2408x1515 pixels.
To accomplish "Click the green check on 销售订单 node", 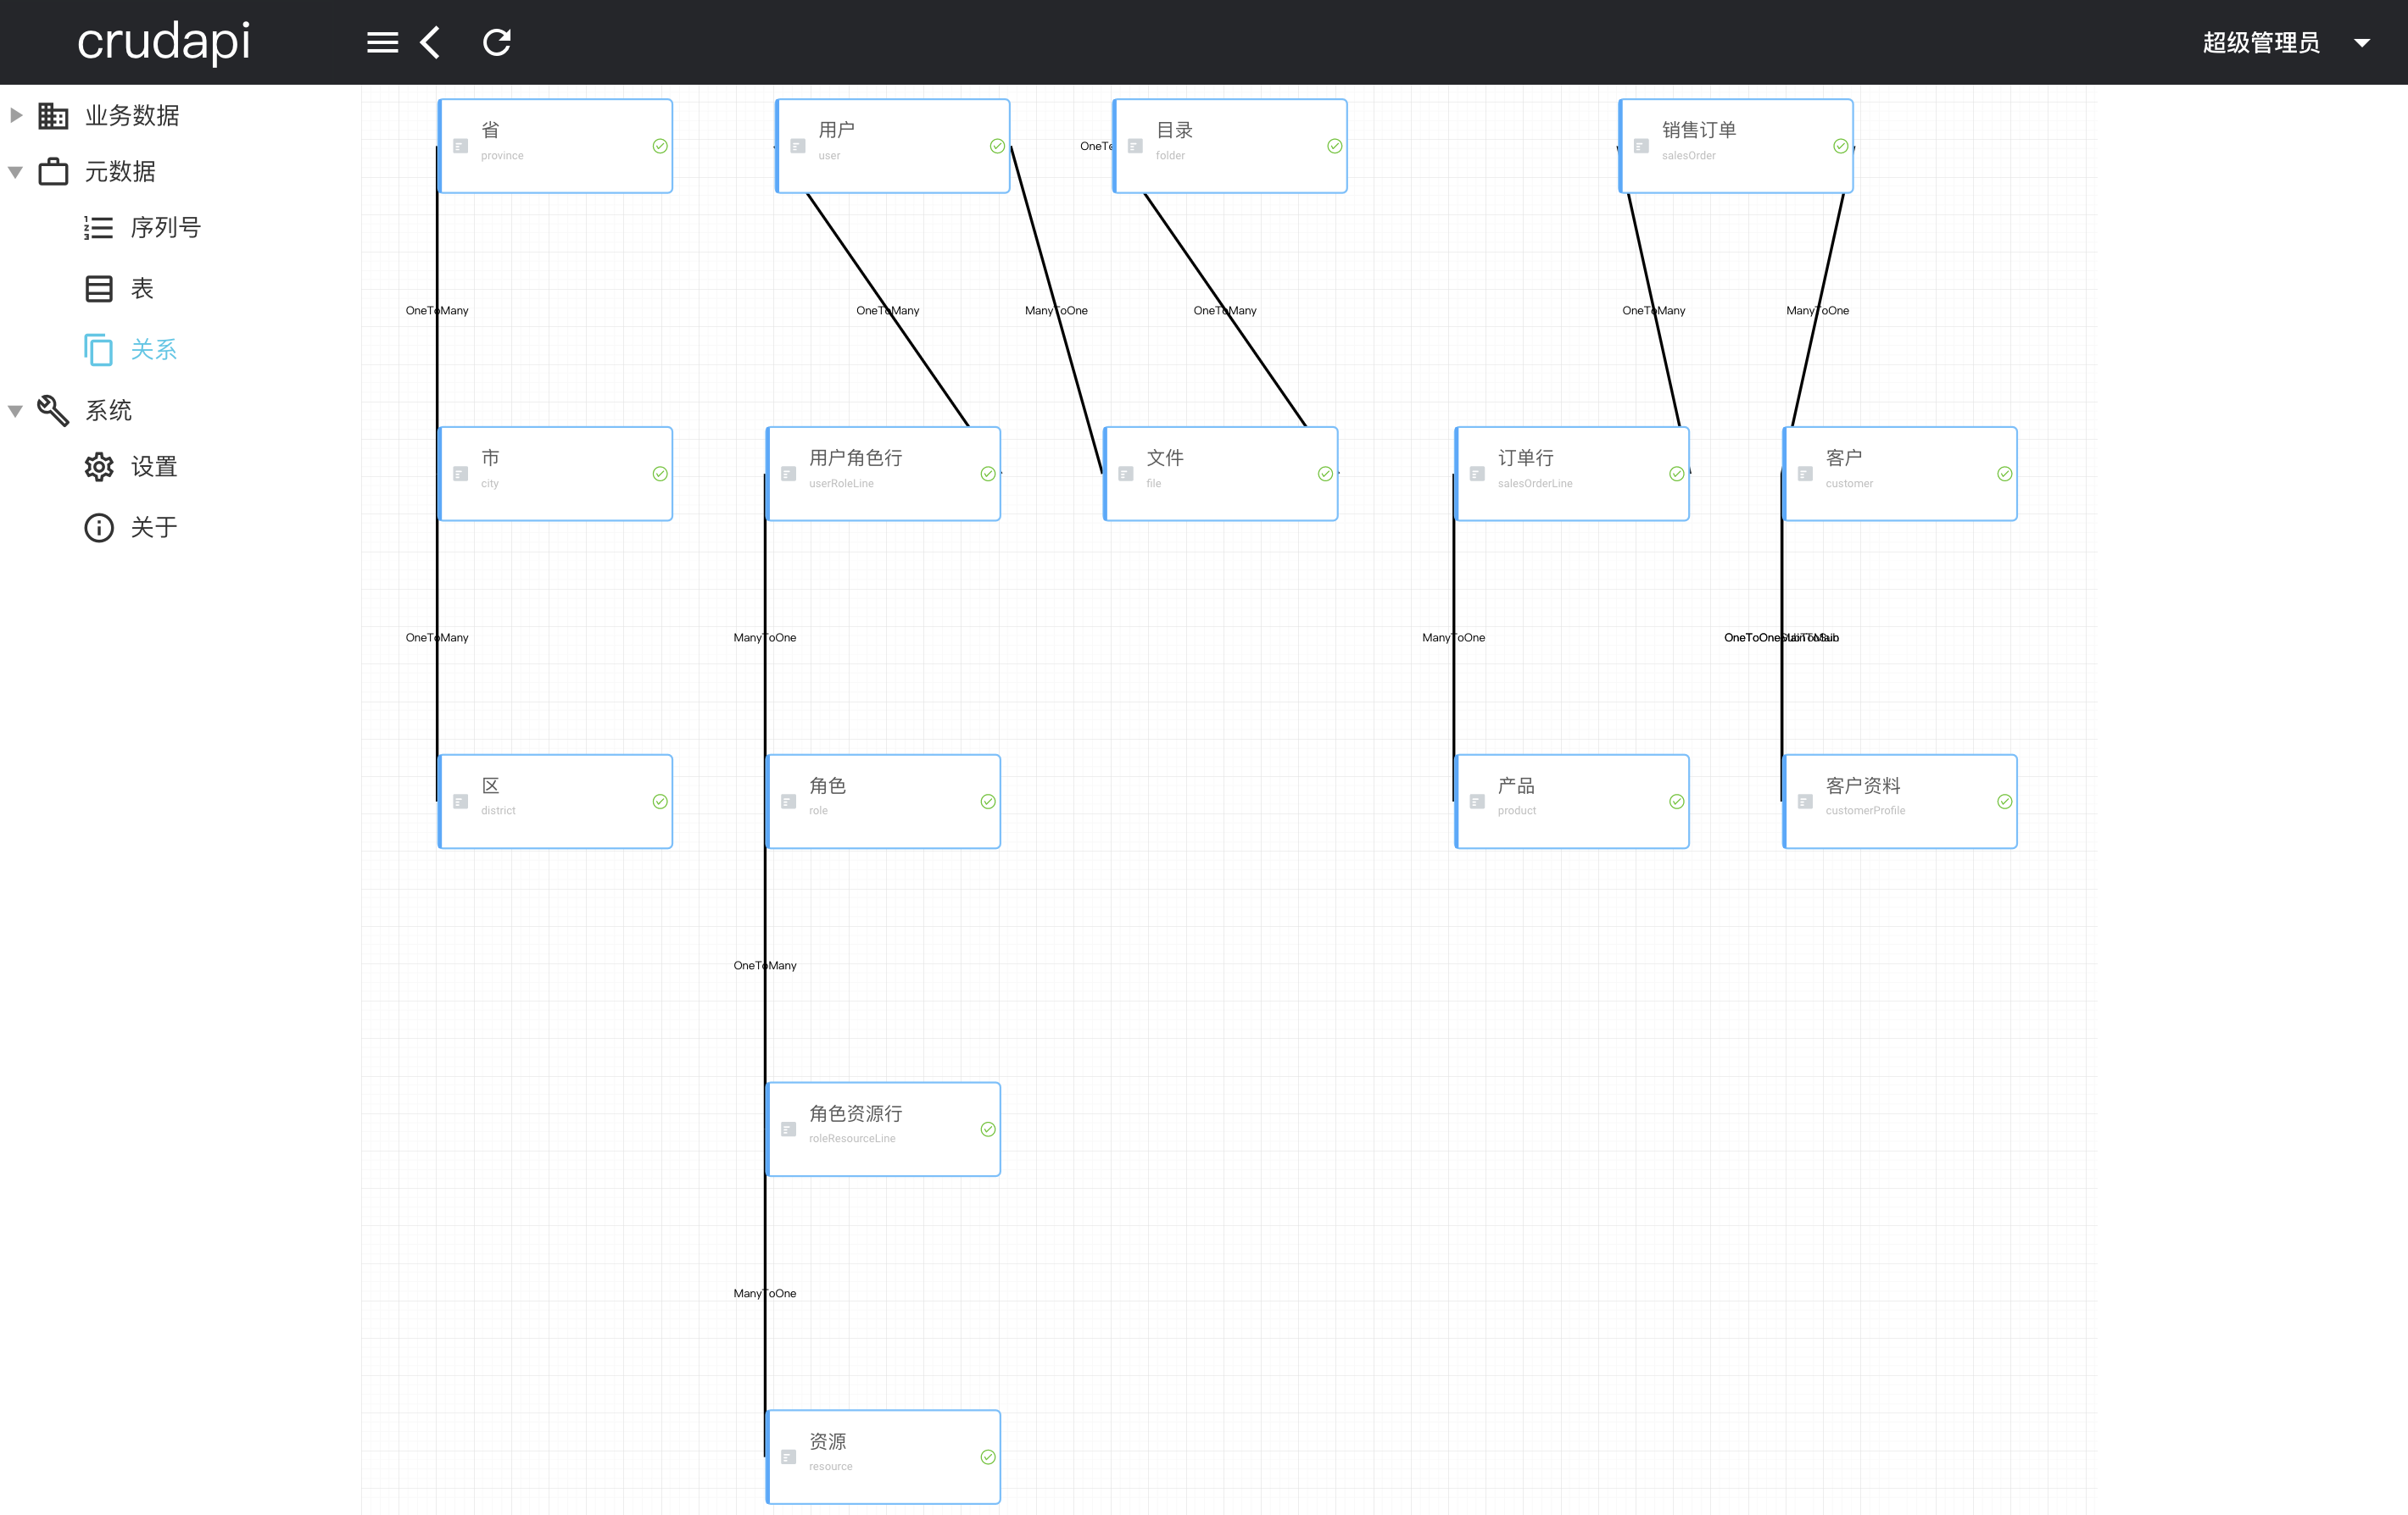I will coord(1840,146).
